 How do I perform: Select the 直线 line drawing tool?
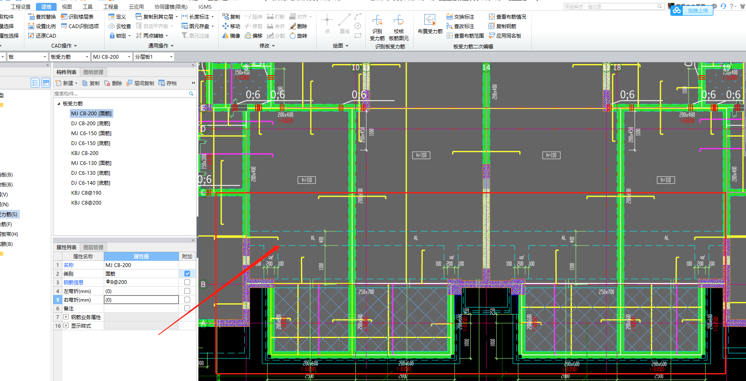pyautogui.click(x=344, y=24)
